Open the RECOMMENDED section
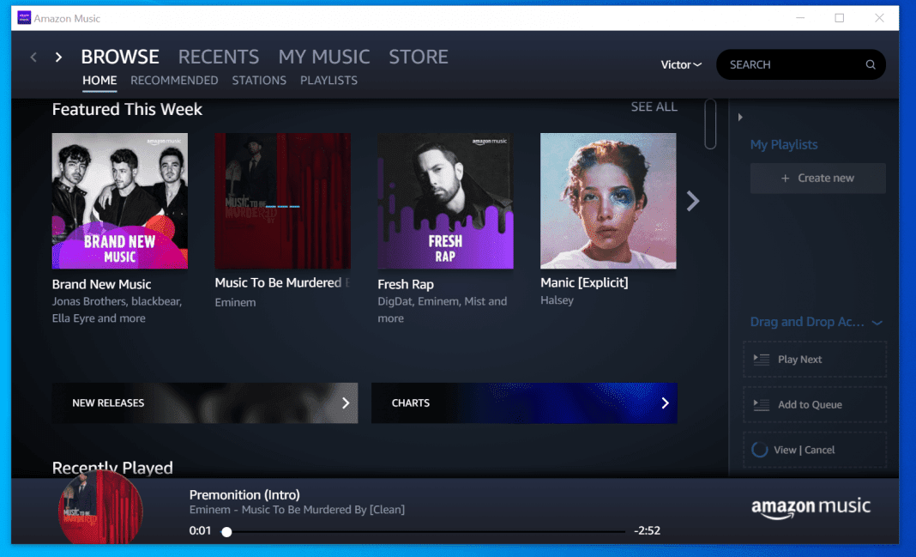The image size is (916, 557). coord(174,80)
